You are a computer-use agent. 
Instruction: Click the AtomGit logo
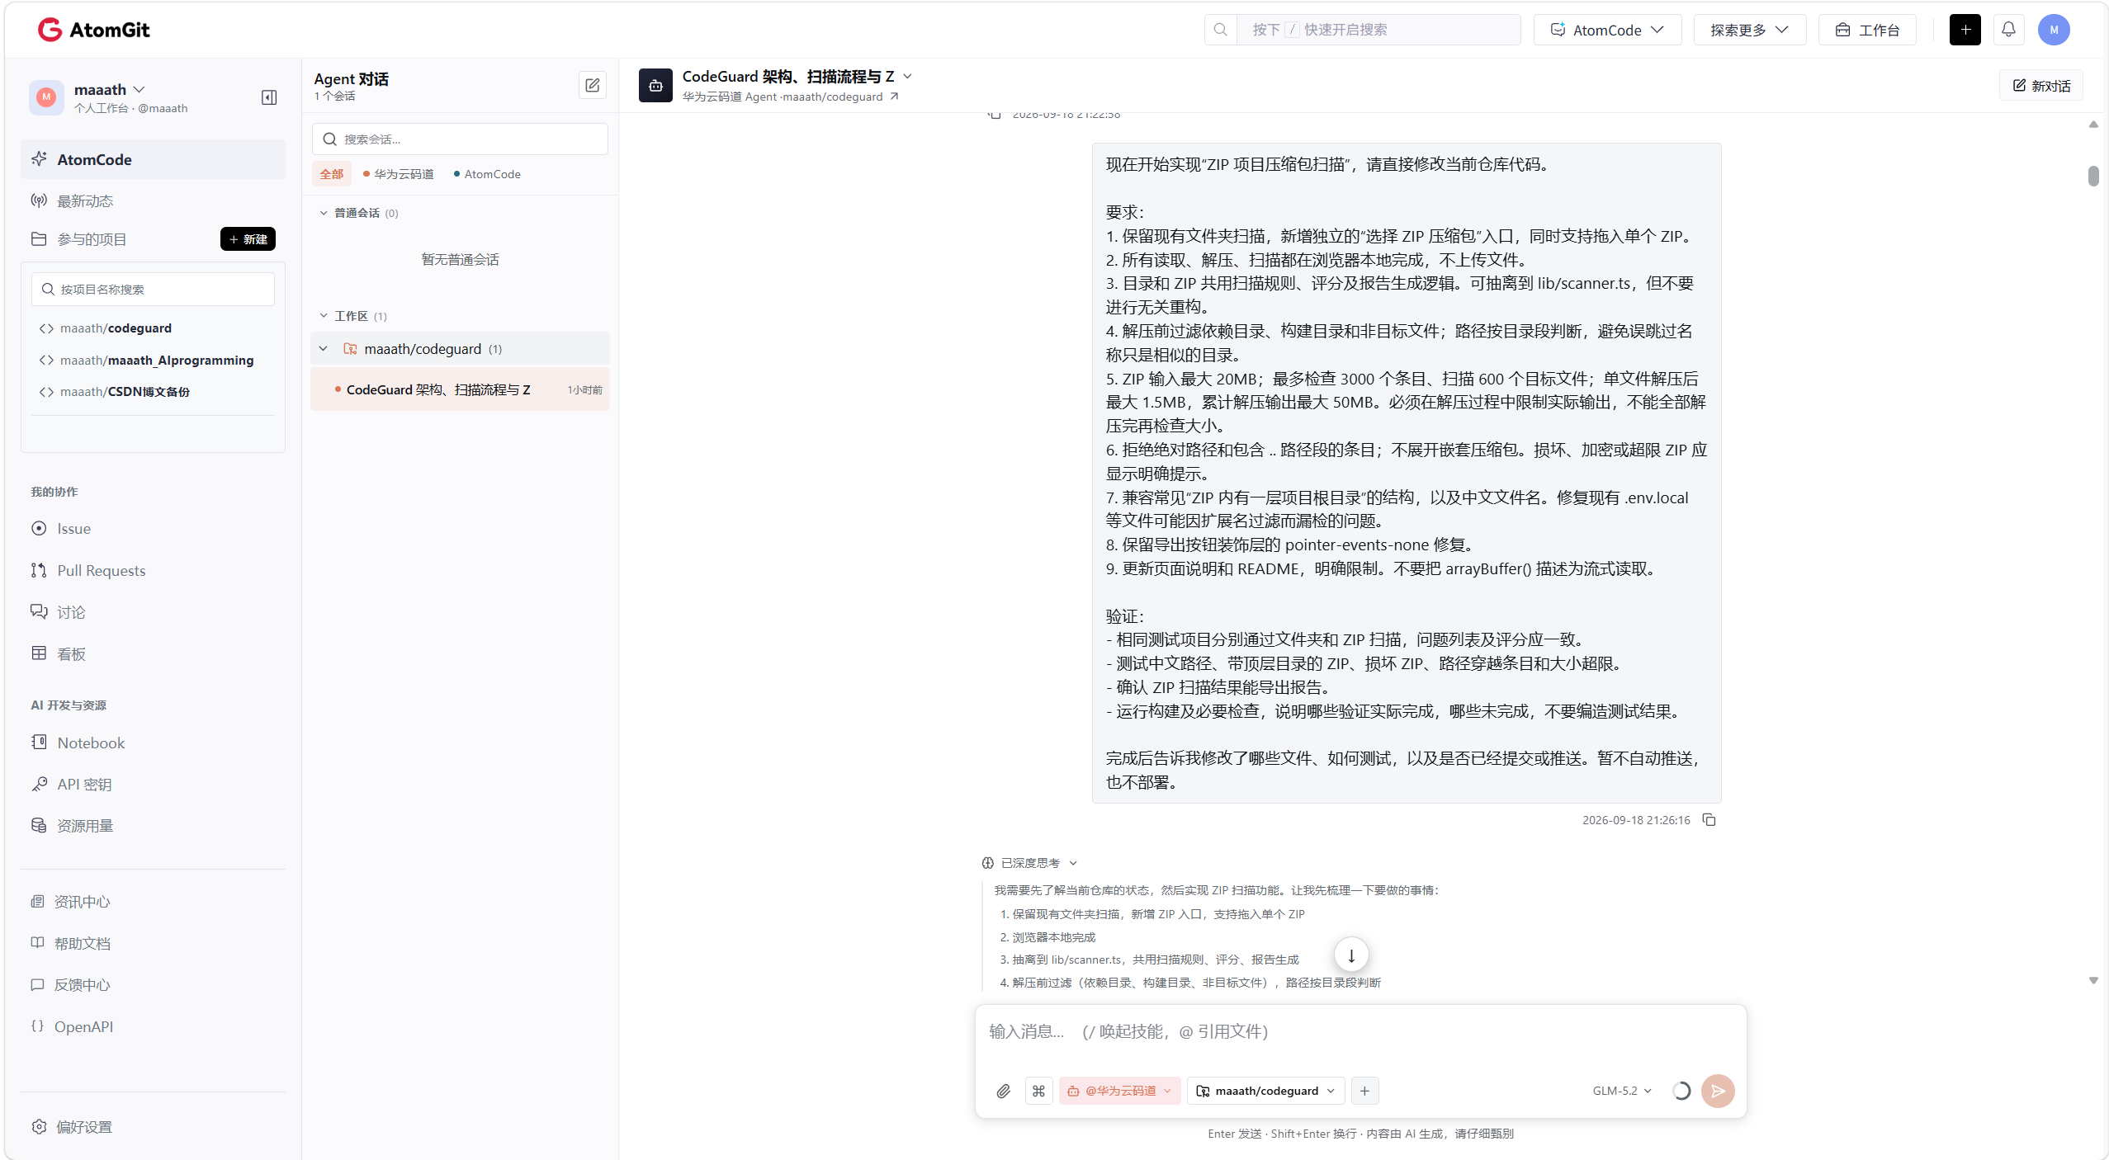pyautogui.click(x=94, y=30)
